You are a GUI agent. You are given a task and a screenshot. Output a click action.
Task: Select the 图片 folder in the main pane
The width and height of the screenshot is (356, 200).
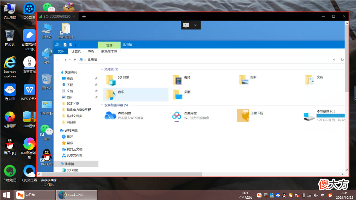click(248, 80)
